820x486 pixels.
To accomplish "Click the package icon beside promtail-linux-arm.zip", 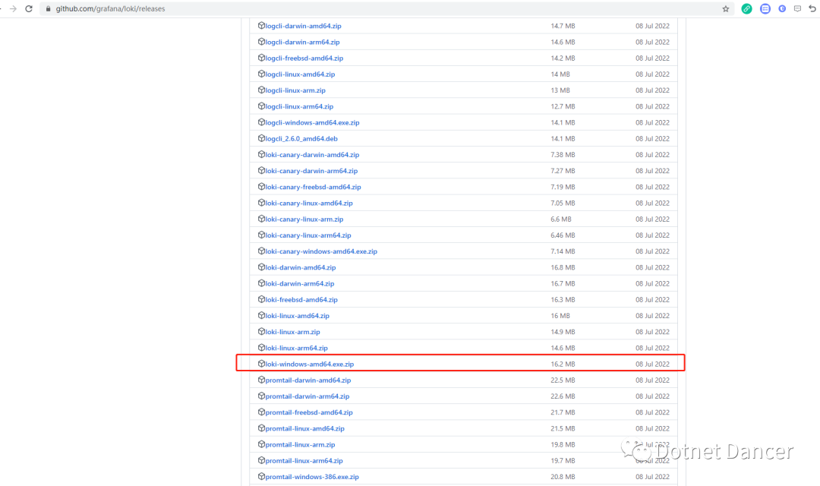I will pos(261,445).
